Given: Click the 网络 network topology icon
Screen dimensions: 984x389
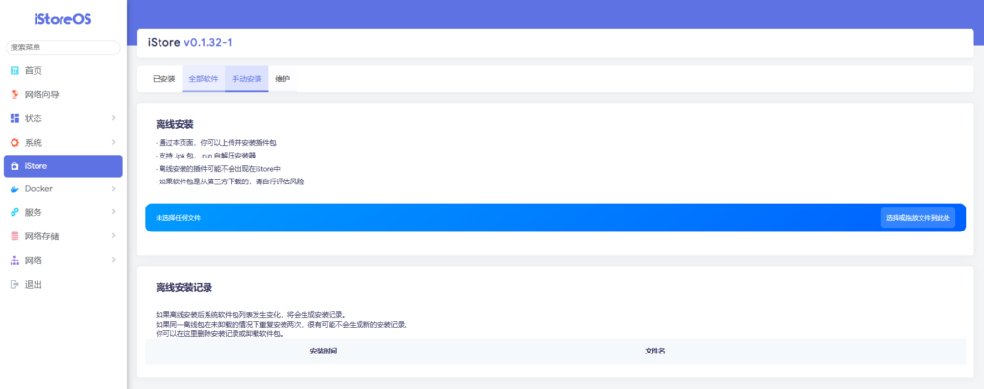Looking at the screenshot, I should point(15,260).
